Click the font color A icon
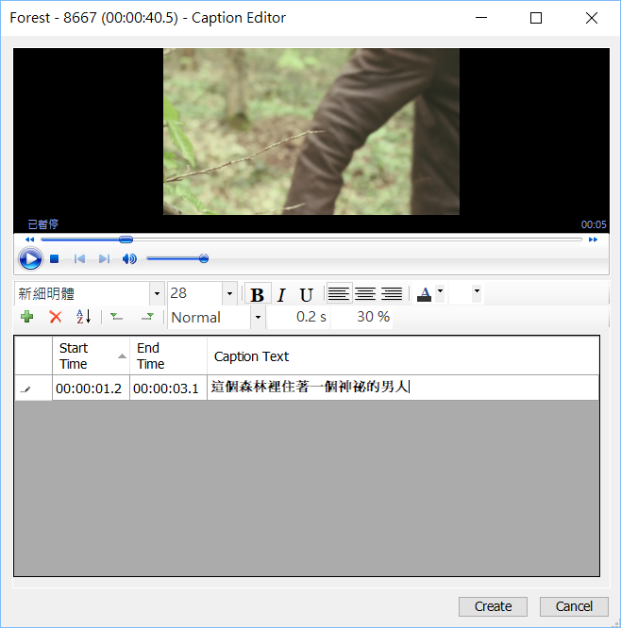 click(424, 294)
